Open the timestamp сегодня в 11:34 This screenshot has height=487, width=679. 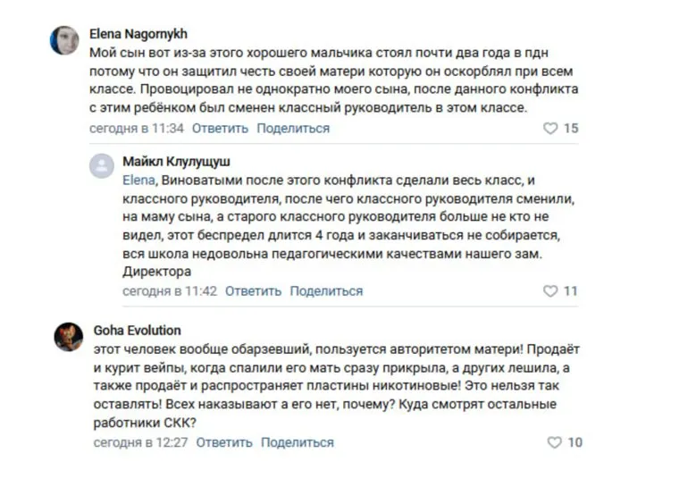click(136, 129)
